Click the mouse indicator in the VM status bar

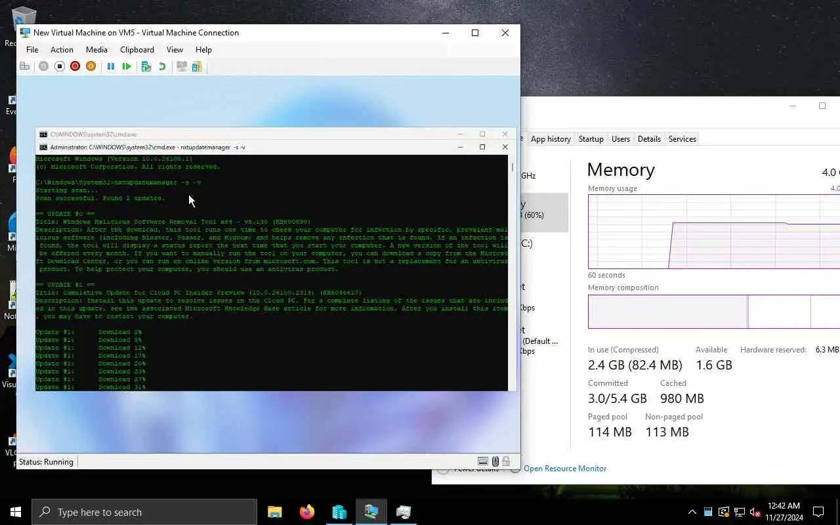(495, 461)
